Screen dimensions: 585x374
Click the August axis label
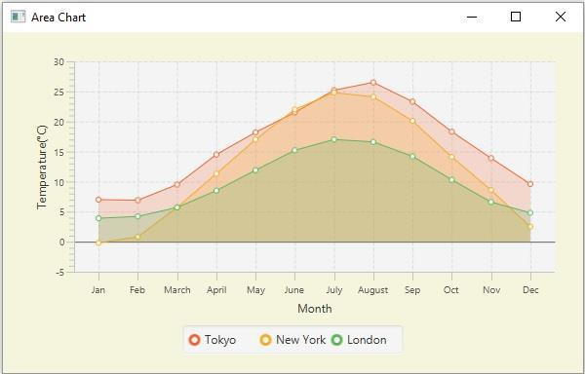[373, 290]
